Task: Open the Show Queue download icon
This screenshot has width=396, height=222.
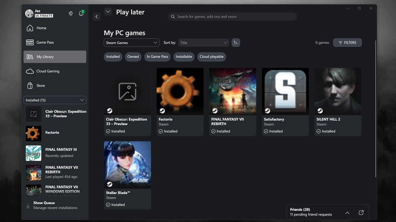Action: (x=28, y=206)
